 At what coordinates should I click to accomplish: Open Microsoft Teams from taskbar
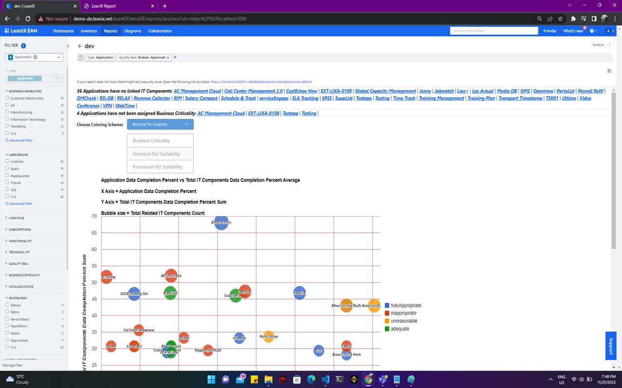pyautogui.click(x=383, y=379)
